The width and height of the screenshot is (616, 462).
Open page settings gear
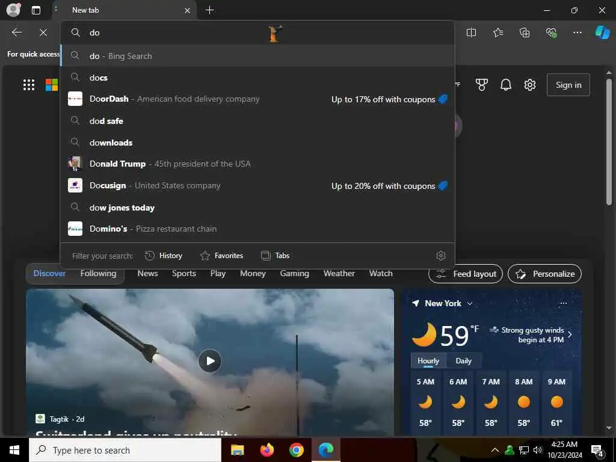(x=530, y=84)
